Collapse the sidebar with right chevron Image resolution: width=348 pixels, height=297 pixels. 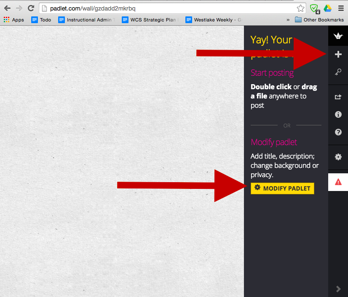point(338,289)
